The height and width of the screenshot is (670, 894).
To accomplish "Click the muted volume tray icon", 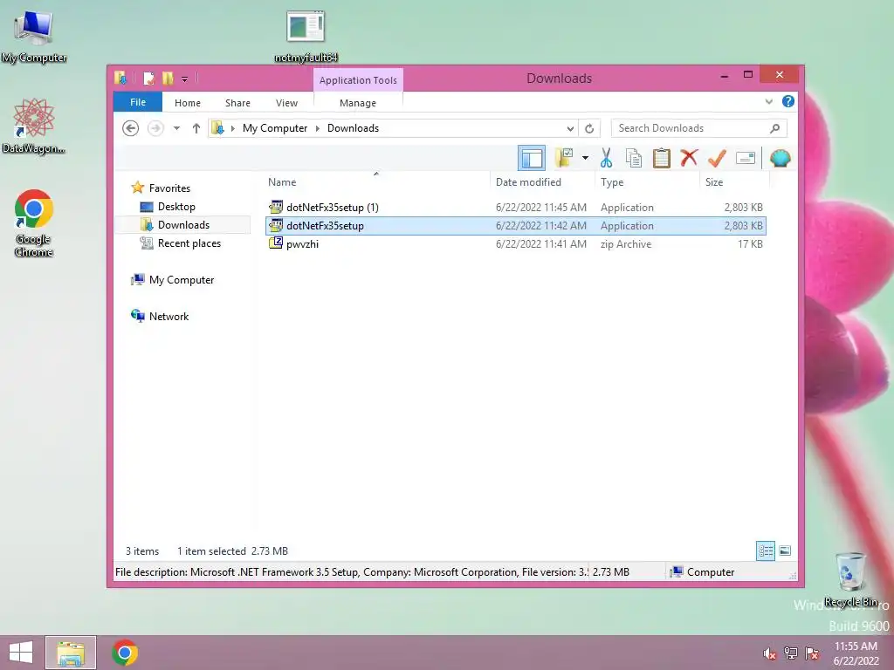I will (x=769, y=653).
